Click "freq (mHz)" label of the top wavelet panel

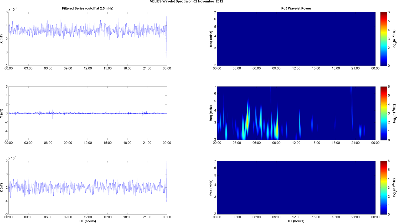coord(211,39)
